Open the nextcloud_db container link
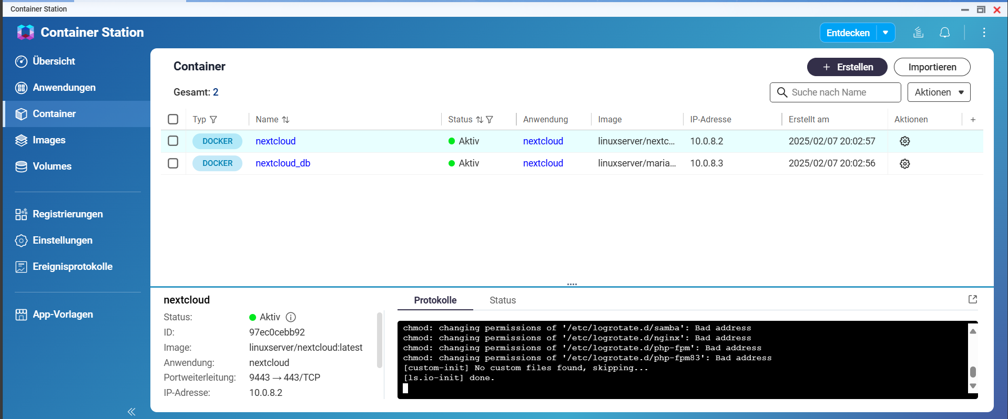Image resolution: width=1008 pixels, height=419 pixels. (283, 163)
